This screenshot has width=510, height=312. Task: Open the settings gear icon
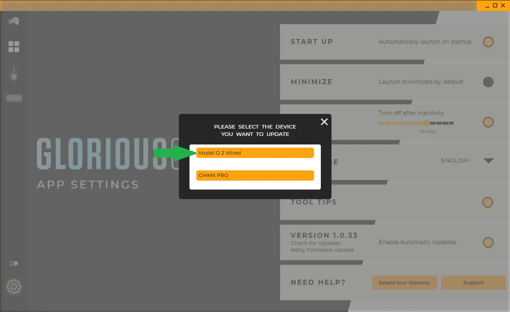click(14, 286)
